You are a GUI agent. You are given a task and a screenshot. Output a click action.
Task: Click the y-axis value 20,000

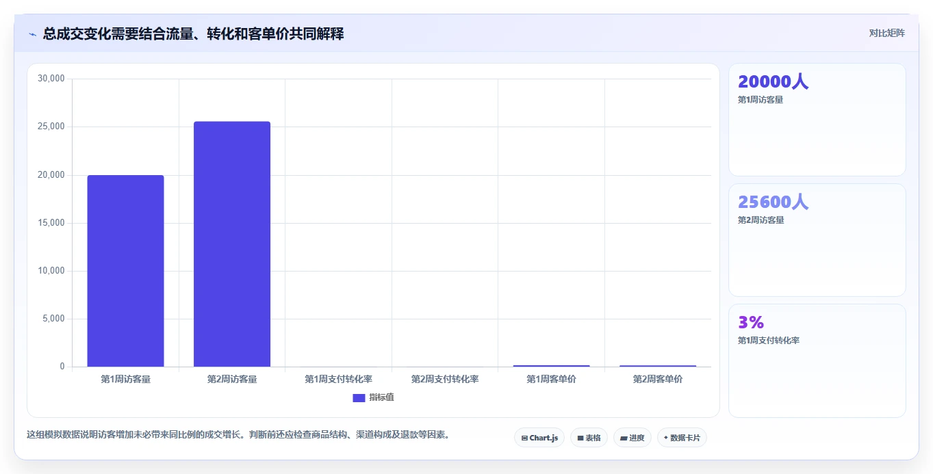coord(51,175)
